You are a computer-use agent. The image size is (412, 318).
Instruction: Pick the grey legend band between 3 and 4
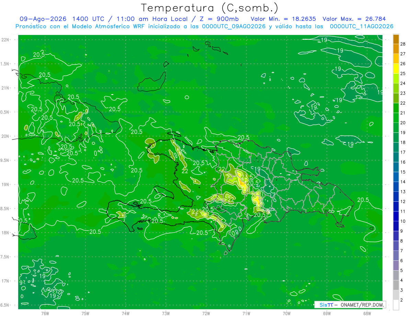[x=396, y=285]
